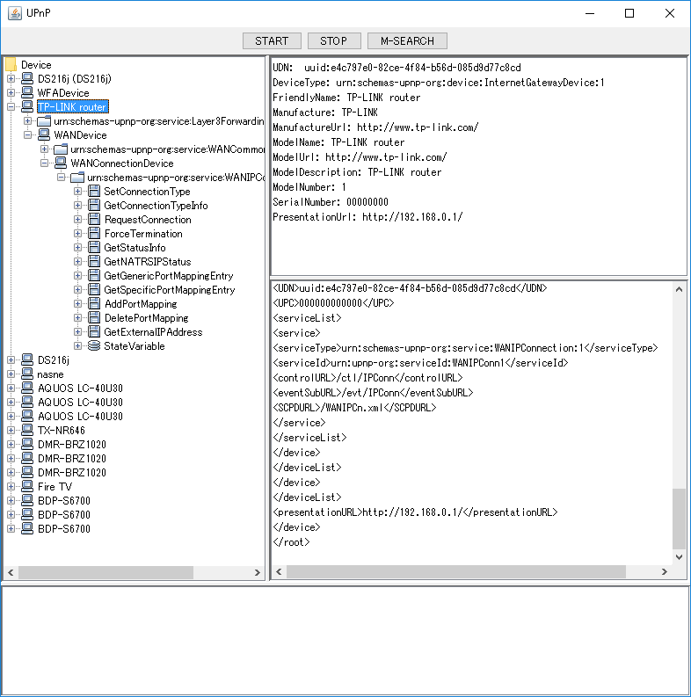
Task: Expand the Fire TV device node
Action: (11, 487)
